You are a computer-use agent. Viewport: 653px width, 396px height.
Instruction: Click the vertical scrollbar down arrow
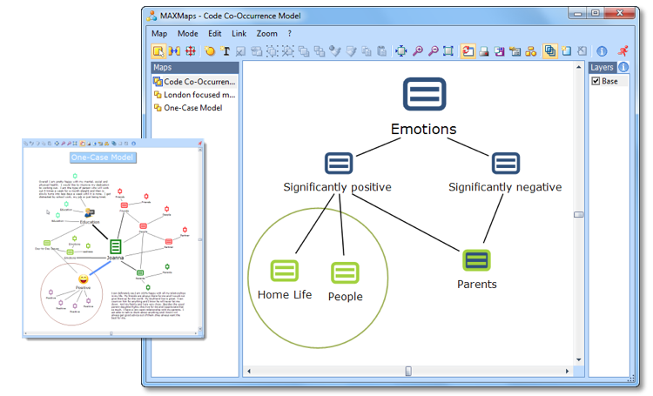[578, 359]
